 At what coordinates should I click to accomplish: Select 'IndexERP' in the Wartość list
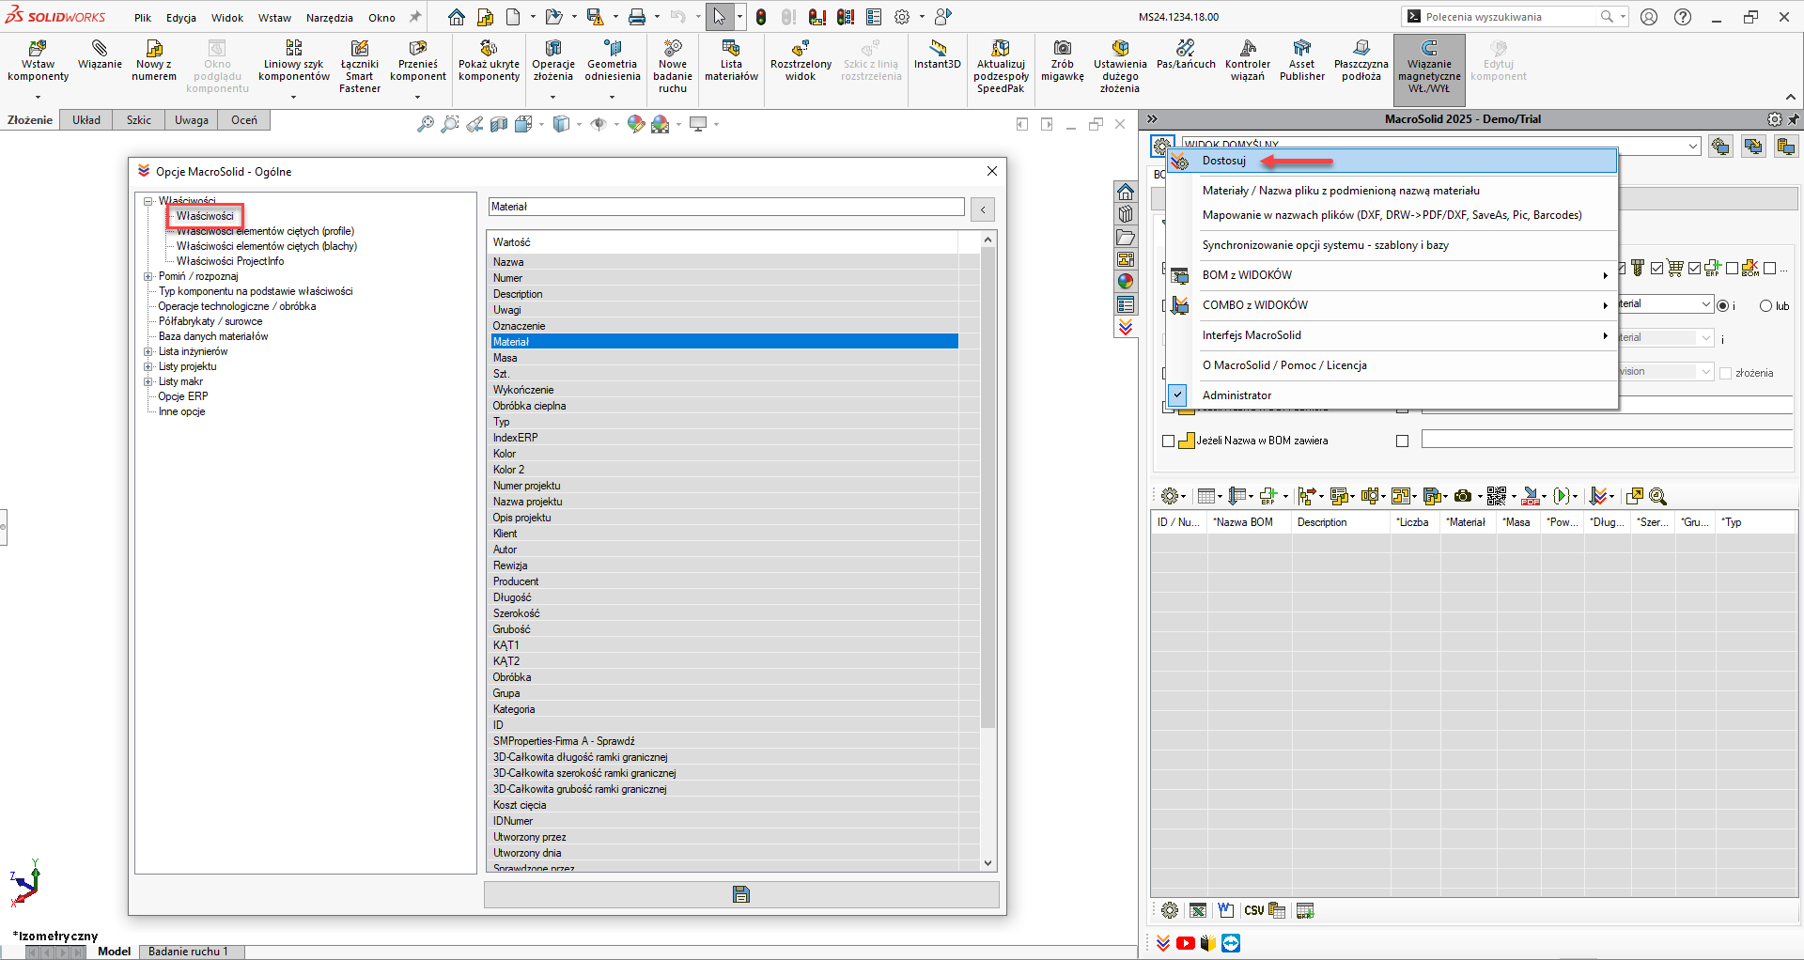coord(723,438)
